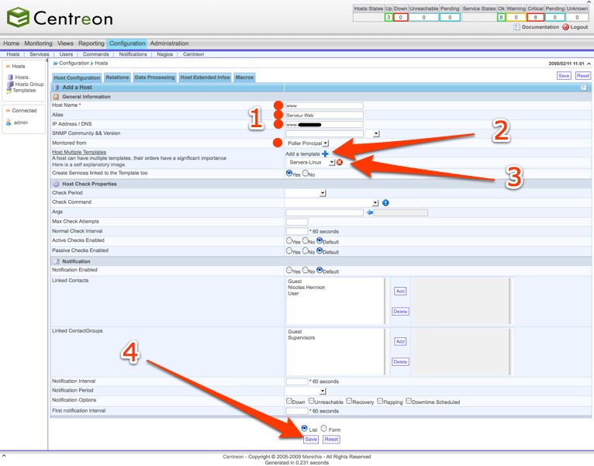
Task: Click the blue plus Add a template icon
Action: [x=325, y=154]
